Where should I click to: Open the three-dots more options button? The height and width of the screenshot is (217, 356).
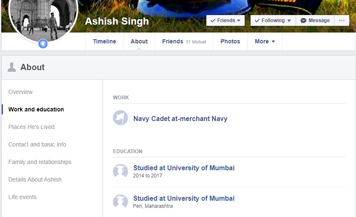click(x=342, y=20)
